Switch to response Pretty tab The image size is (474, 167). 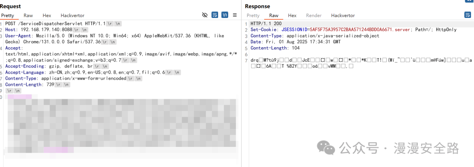[x=253, y=15]
